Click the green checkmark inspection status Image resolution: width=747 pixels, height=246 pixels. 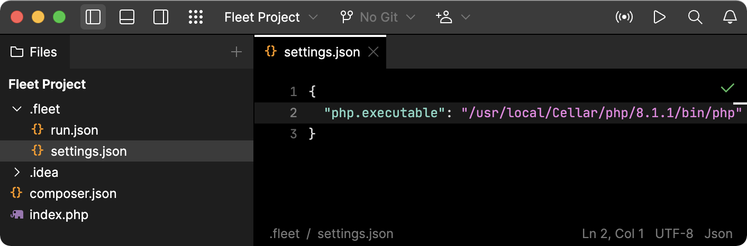727,88
